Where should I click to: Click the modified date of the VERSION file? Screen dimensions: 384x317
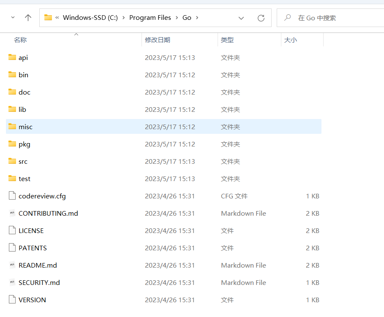(x=170, y=300)
